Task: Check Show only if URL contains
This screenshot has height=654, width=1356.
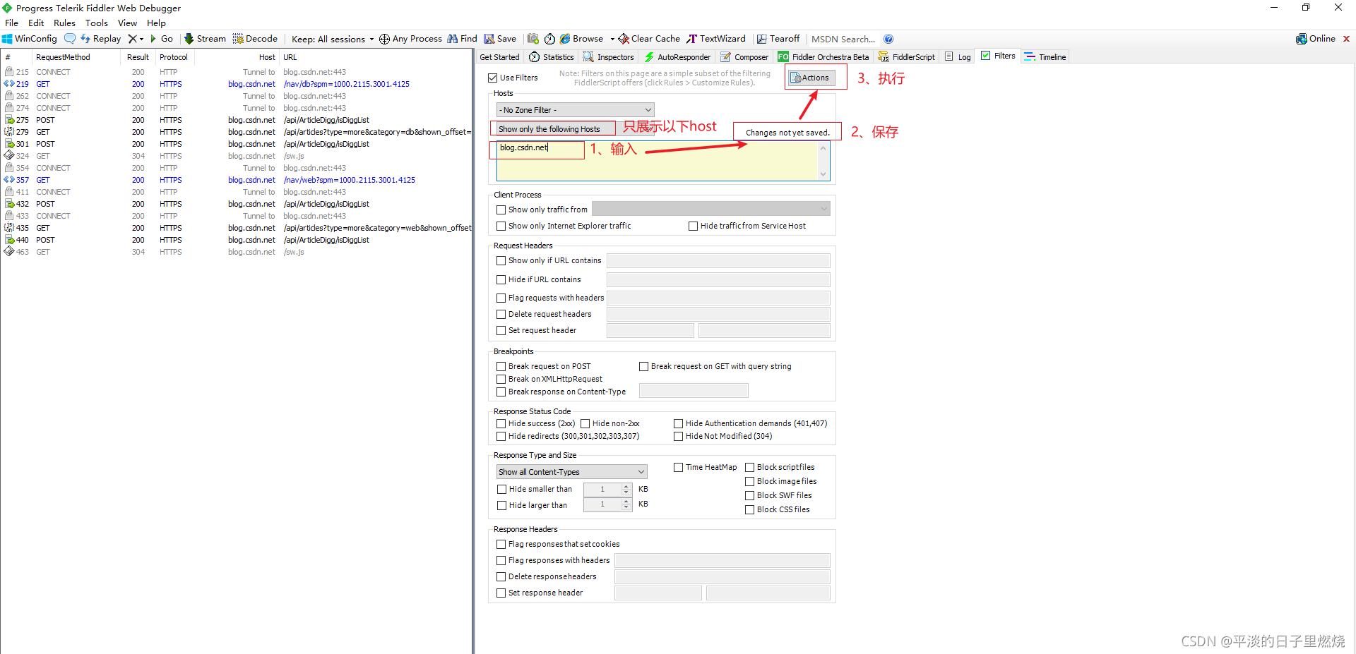Action: pyautogui.click(x=501, y=260)
